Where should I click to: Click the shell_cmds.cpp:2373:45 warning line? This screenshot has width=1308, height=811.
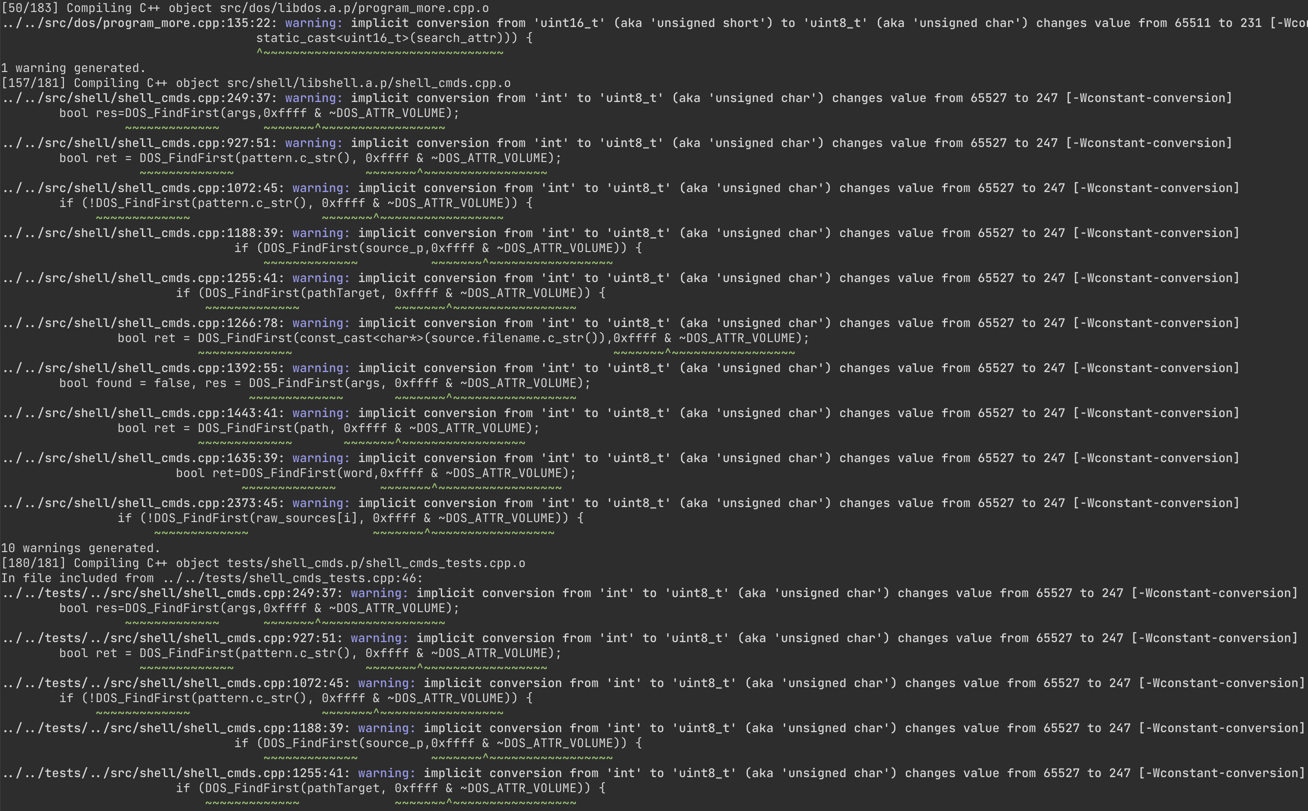620,504
